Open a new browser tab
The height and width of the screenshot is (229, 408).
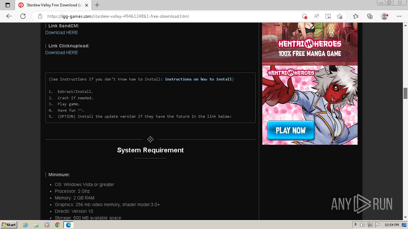pyautogui.click(x=97, y=5)
